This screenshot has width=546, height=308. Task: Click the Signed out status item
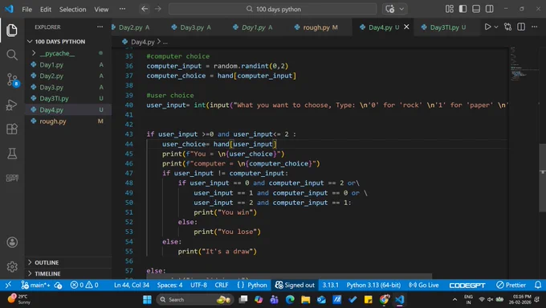click(295, 285)
